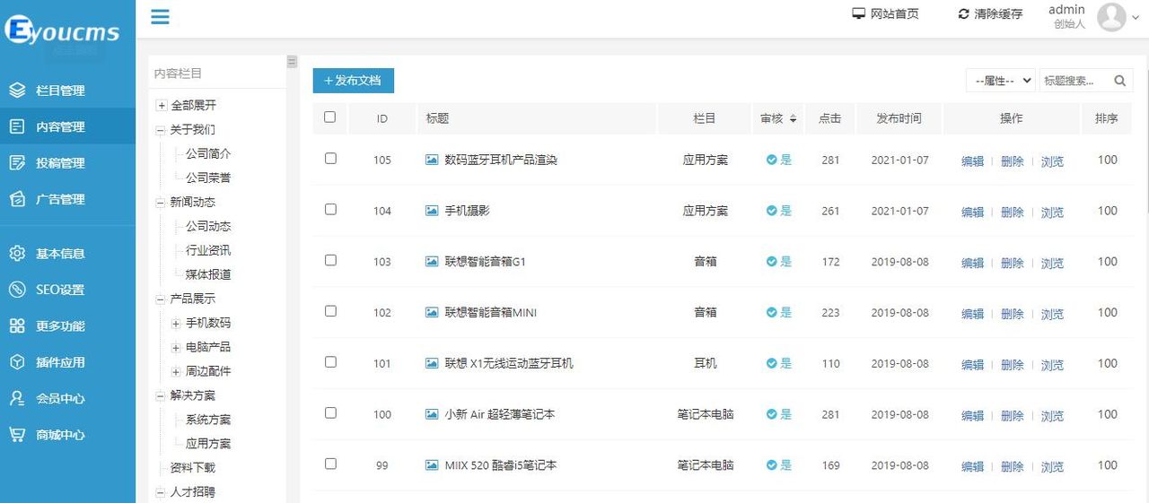The height and width of the screenshot is (503, 1149).
Task: Expand the 手机数码 tree node
Action: coord(176,323)
